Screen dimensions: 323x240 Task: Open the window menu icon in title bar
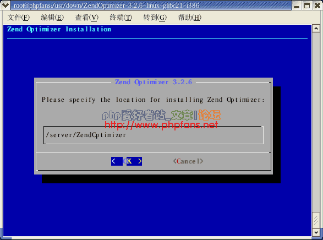5,5
